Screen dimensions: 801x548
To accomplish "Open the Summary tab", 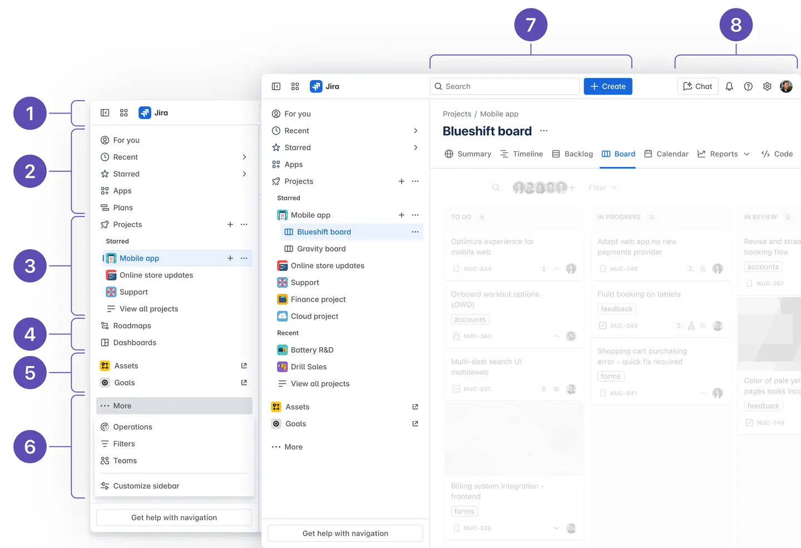I will point(473,154).
